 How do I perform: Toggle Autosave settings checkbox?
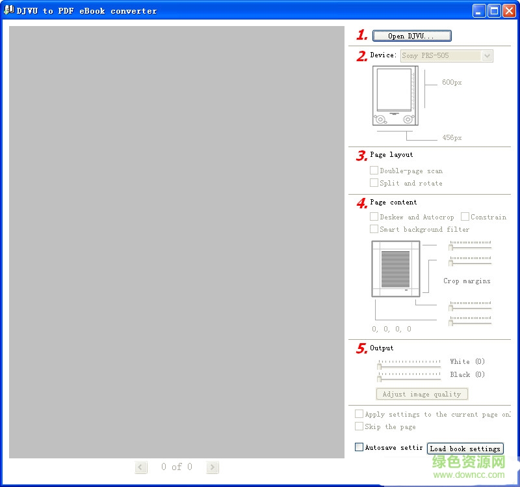point(359,447)
